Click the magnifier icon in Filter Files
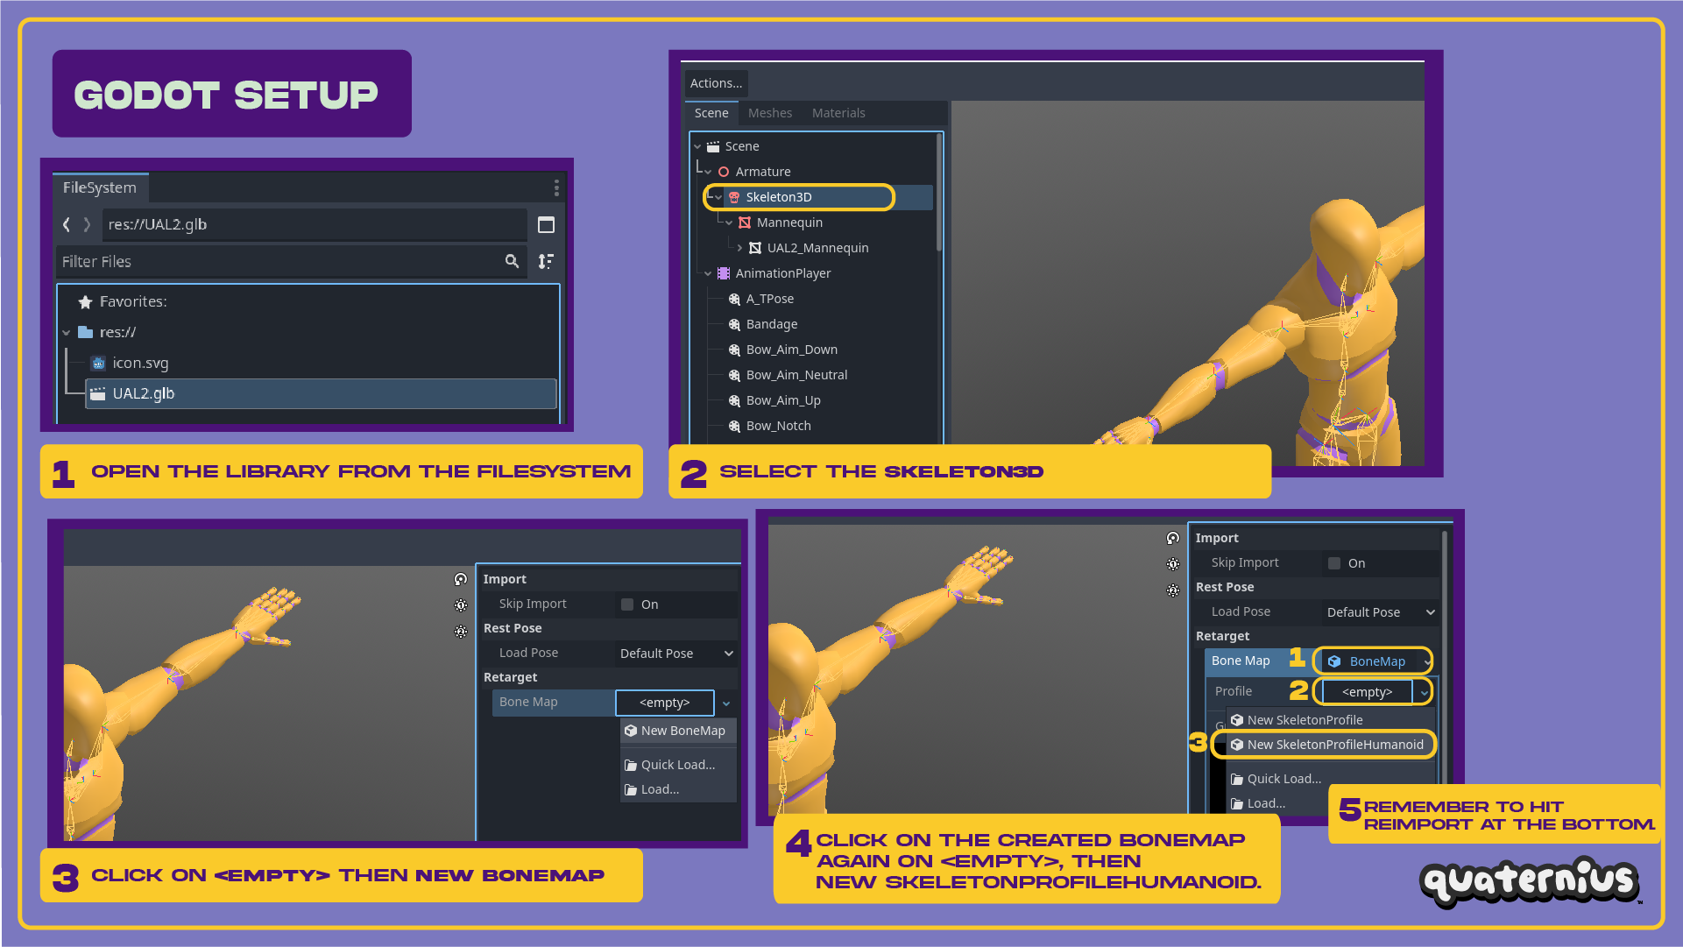The width and height of the screenshot is (1683, 947). (x=512, y=261)
